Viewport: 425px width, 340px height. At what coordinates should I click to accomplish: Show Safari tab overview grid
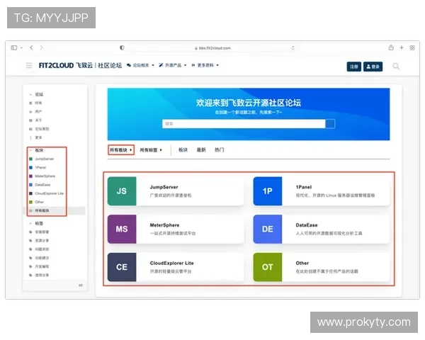[x=412, y=47]
